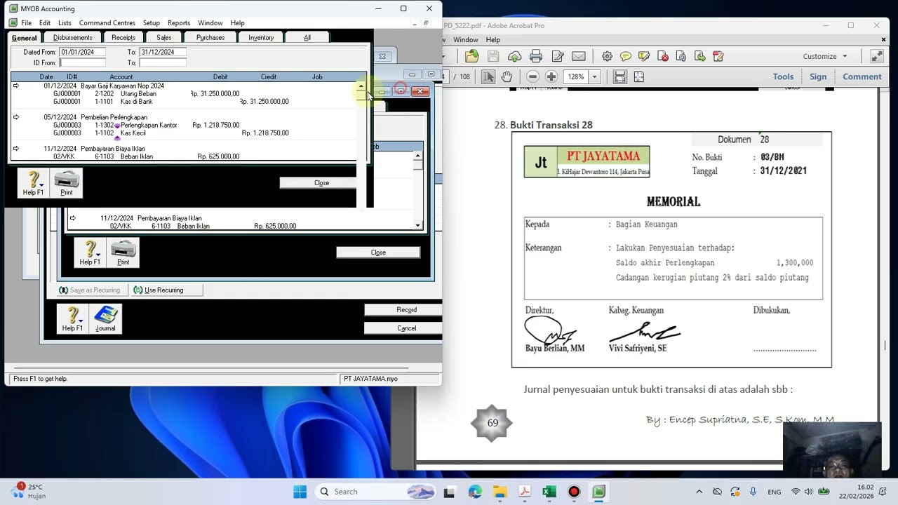The width and height of the screenshot is (898, 505).
Task: Switch to the Inventory tab
Action: 261,37
